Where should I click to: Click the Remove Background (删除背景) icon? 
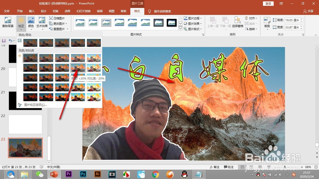pos(8,22)
